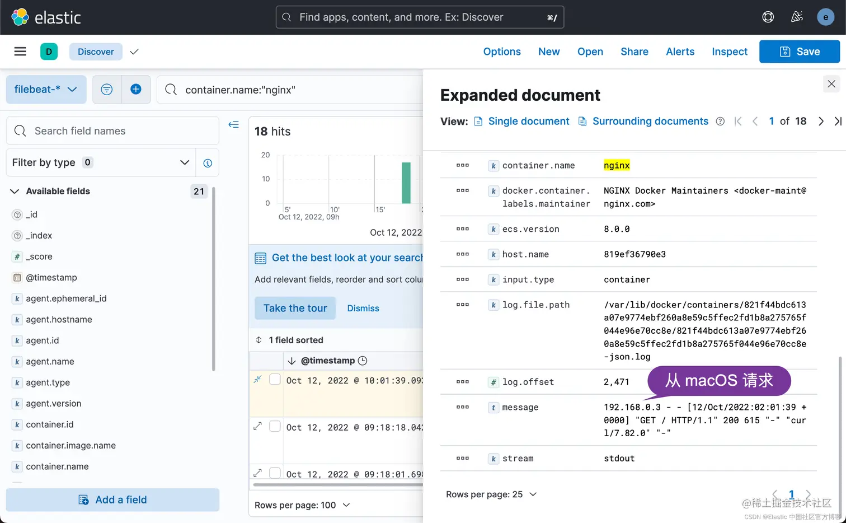Go to the previous document arrow
Screen dimensions: 846x523
(755, 122)
